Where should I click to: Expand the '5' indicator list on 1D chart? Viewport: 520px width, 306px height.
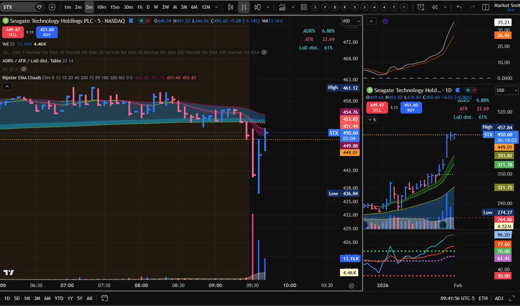click(372, 119)
